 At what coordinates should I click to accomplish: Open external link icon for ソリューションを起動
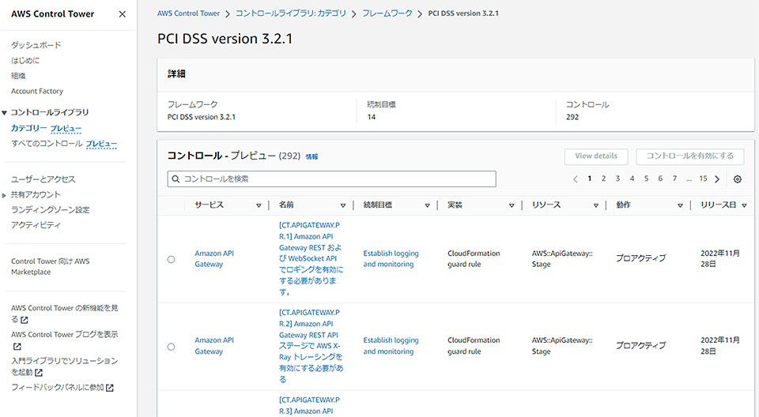coord(39,373)
